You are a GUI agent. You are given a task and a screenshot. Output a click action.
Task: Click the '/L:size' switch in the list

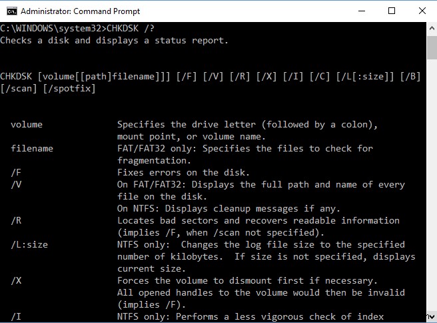pos(29,244)
